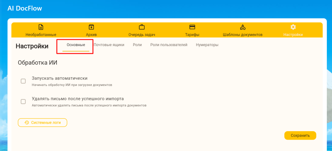Open the Архив box icon

pos(91,27)
